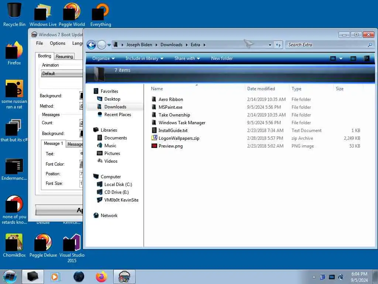
Task: Select ChomikBox desktop icon
Action: tap(14, 246)
